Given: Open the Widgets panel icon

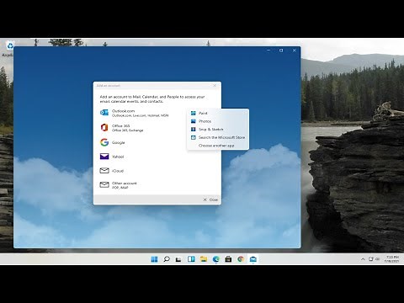Looking at the screenshot, I should (191, 259).
